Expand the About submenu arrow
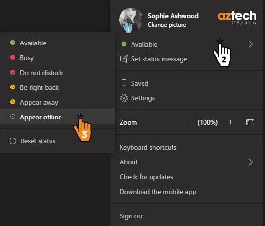The height and width of the screenshot is (226, 265). click(251, 162)
